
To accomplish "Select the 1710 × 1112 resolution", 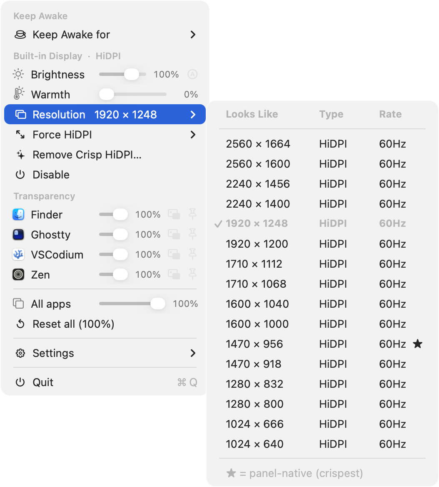I will (322, 264).
